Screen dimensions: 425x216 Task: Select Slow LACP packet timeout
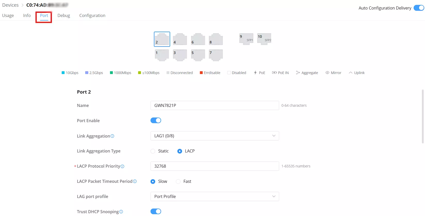(153, 182)
